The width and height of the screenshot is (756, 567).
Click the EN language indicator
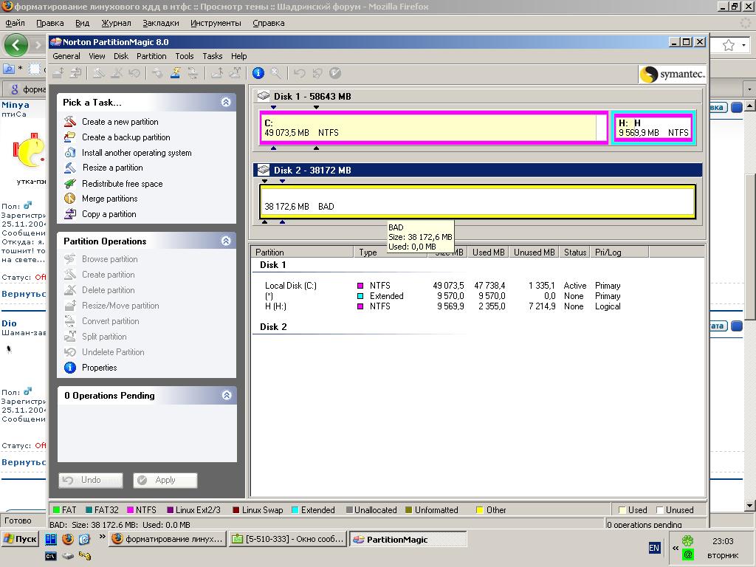654,548
